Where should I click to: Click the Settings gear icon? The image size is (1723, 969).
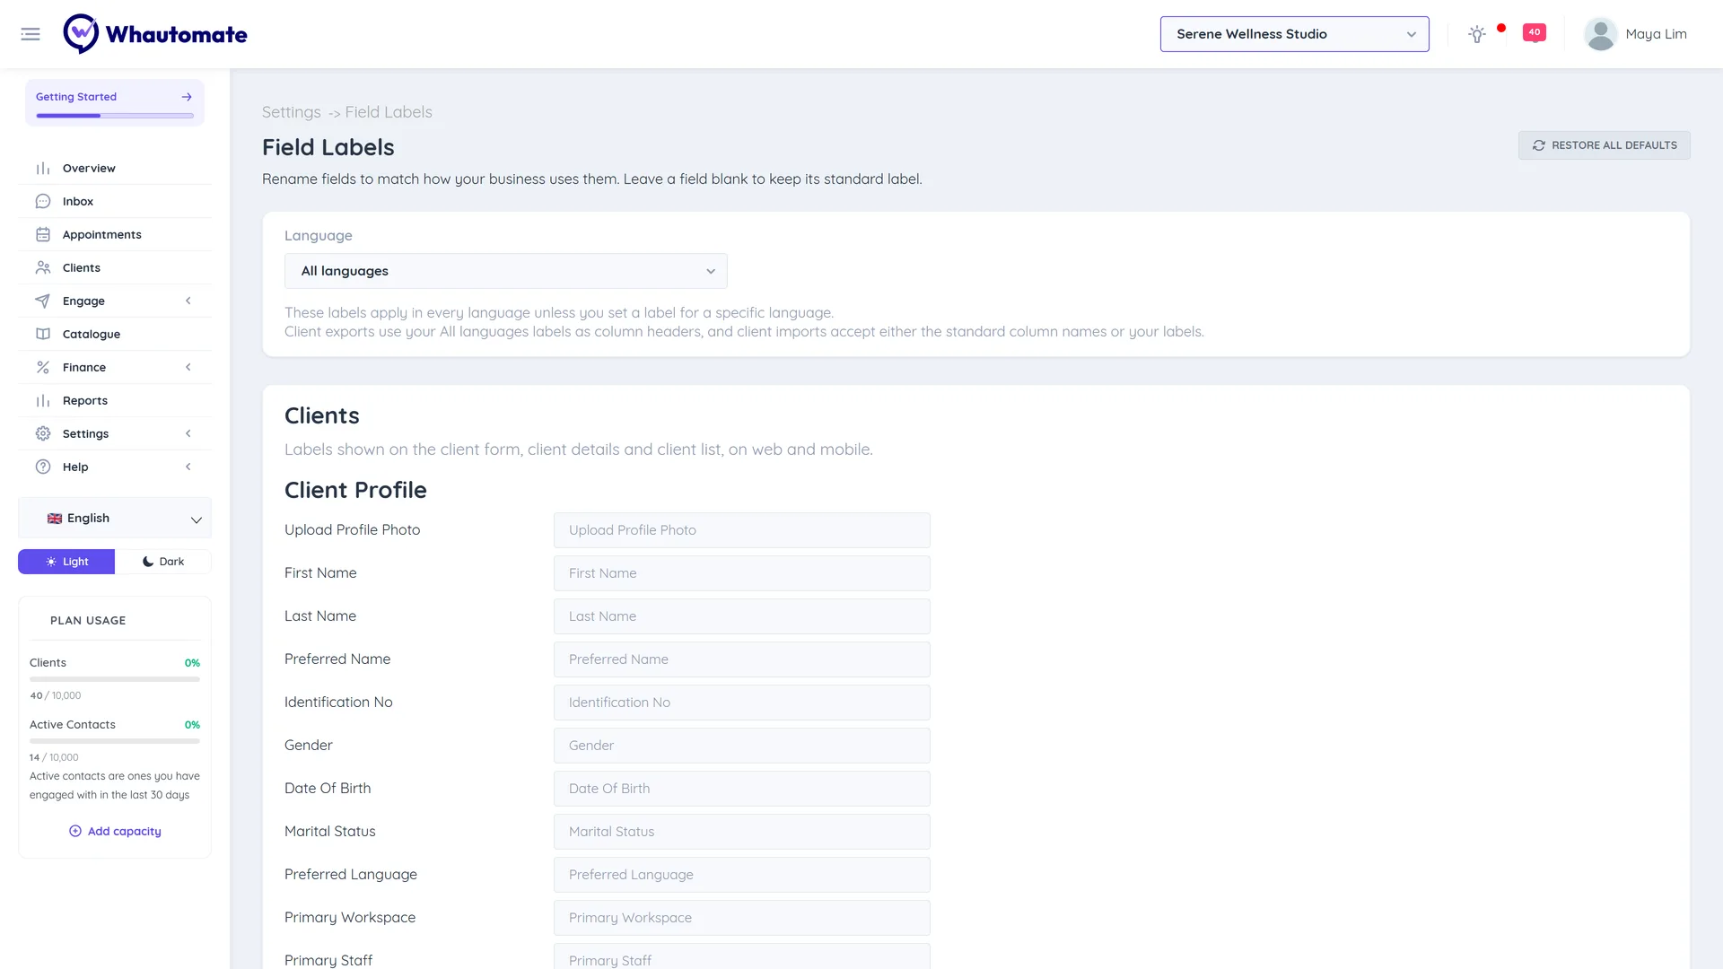click(x=43, y=434)
